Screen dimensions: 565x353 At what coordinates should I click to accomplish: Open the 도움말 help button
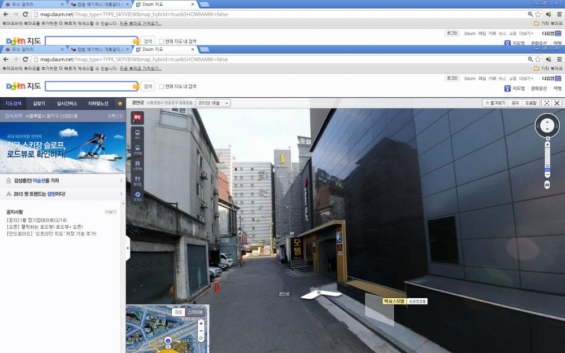click(x=531, y=103)
